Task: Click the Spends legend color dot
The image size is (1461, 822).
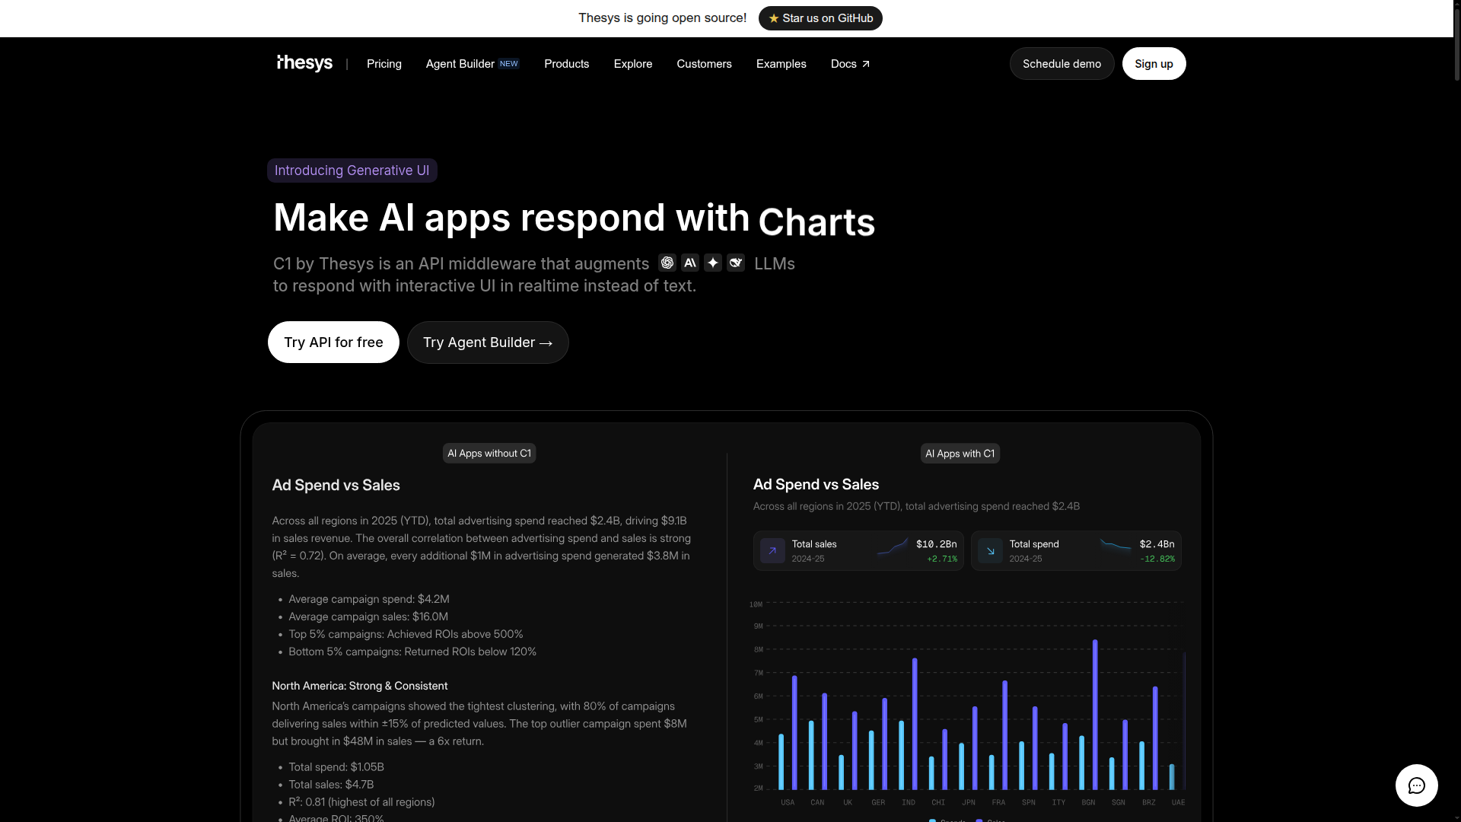Action: (x=932, y=820)
